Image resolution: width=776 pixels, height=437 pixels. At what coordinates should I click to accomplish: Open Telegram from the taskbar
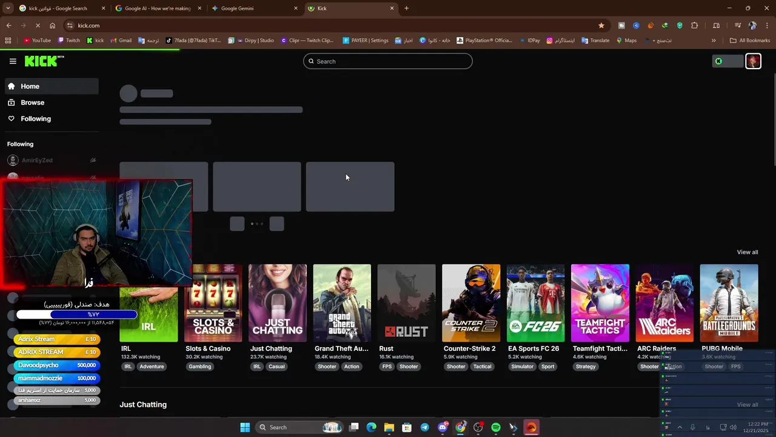(x=424, y=427)
